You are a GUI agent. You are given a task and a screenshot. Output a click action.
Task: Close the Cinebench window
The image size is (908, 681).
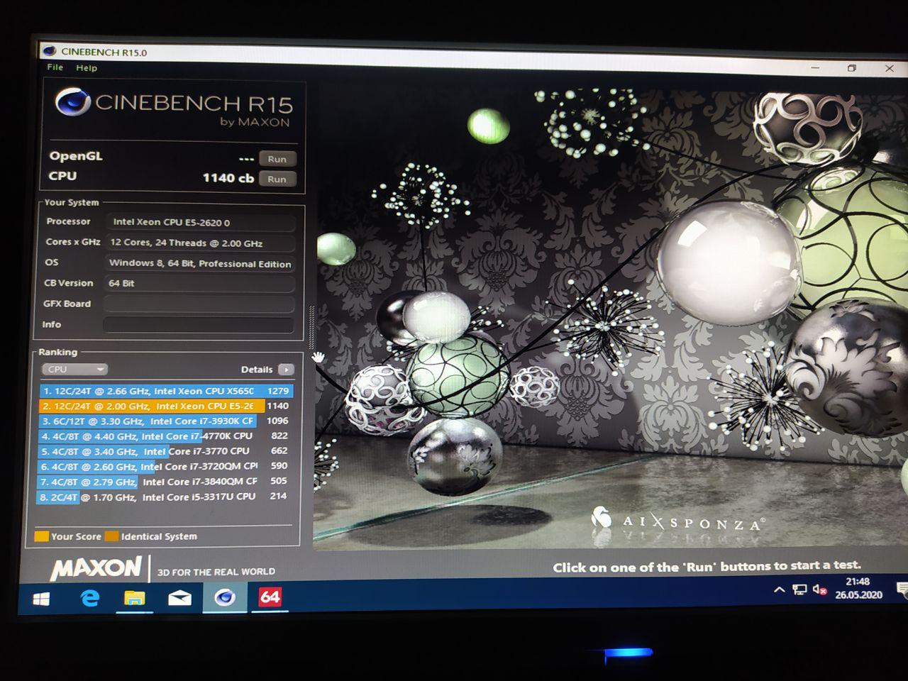[890, 68]
